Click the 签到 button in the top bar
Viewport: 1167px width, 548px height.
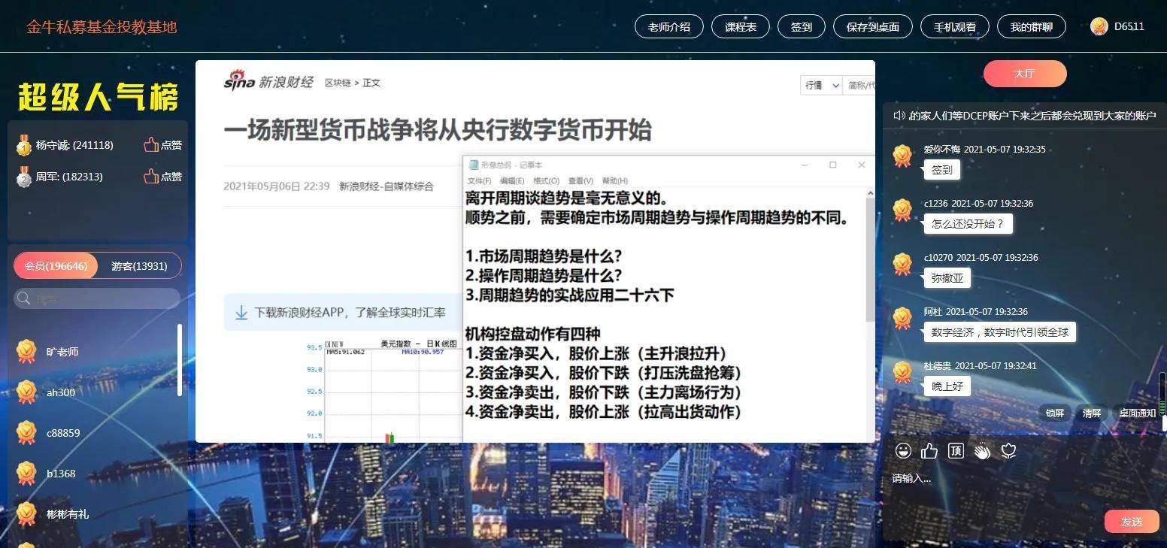(x=801, y=26)
